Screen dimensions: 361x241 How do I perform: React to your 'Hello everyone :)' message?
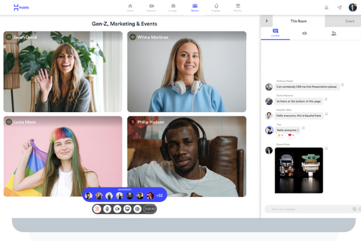pyautogui.click(x=303, y=128)
